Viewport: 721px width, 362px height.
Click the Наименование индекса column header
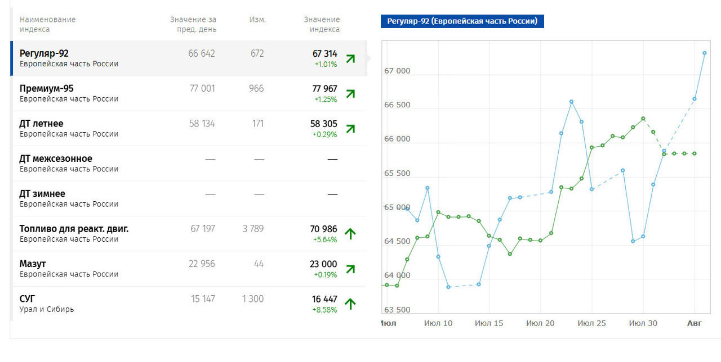pyautogui.click(x=47, y=24)
